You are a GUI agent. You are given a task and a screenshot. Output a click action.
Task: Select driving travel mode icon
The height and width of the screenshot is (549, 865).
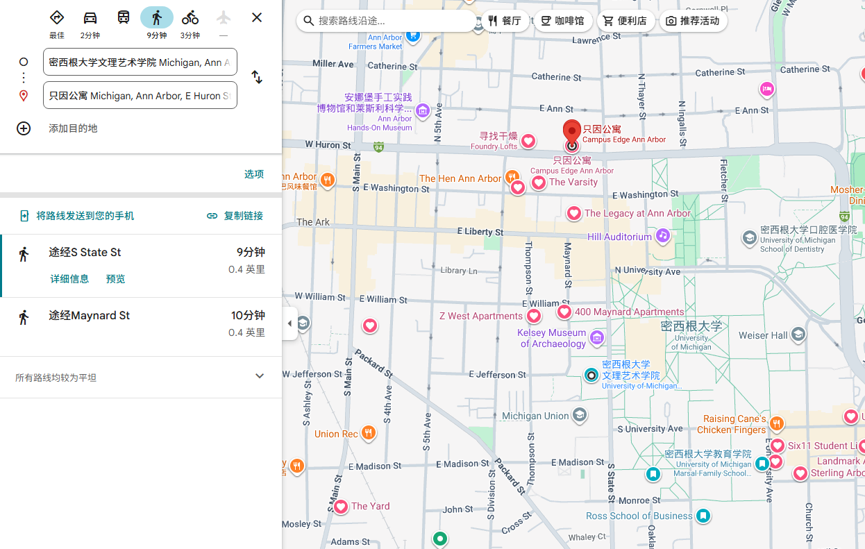(x=90, y=18)
